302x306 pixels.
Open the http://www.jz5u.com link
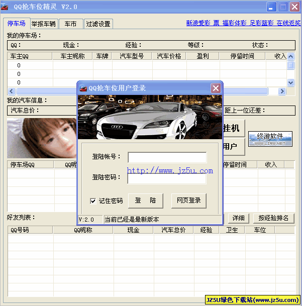click(170, 171)
